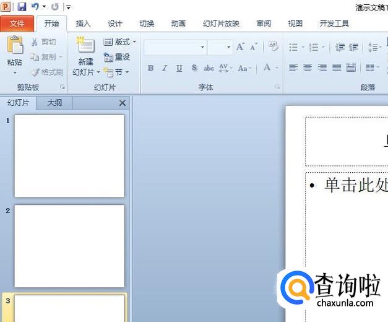Viewport: 388px width, 322px height.
Task: Switch to the 开始 (Home) tab
Action: click(52, 24)
